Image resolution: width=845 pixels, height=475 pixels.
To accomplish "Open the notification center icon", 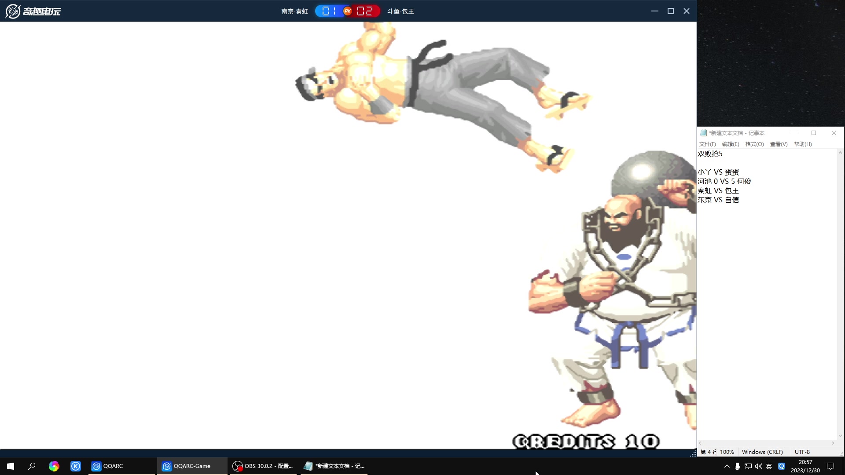I will point(830,466).
